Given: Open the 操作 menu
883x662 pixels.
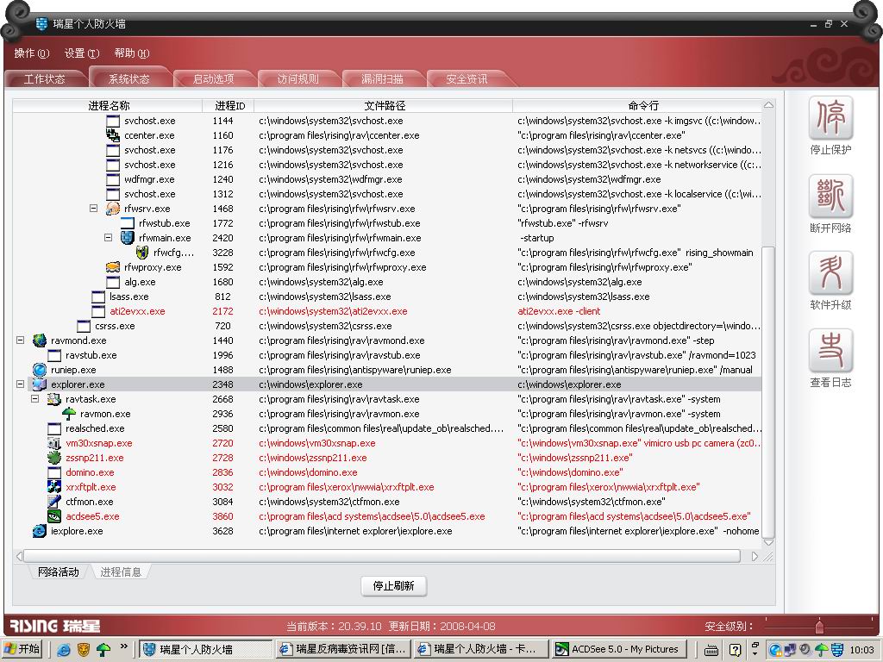Looking at the screenshot, I should (31, 53).
